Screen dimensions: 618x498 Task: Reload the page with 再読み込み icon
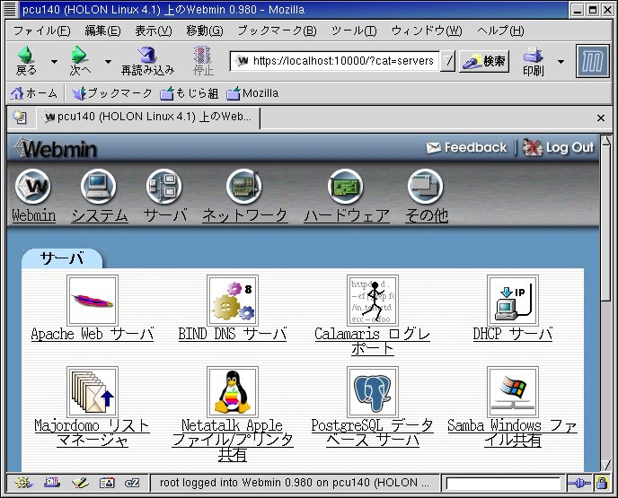pyautogui.click(x=147, y=55)
